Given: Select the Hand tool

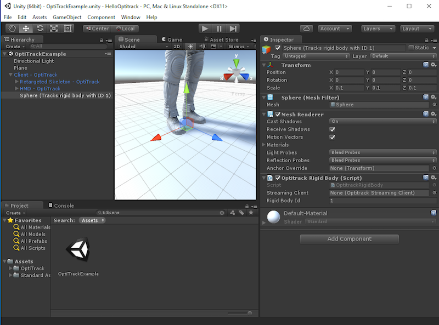Looking at the screenshot, I should point(12,28).
